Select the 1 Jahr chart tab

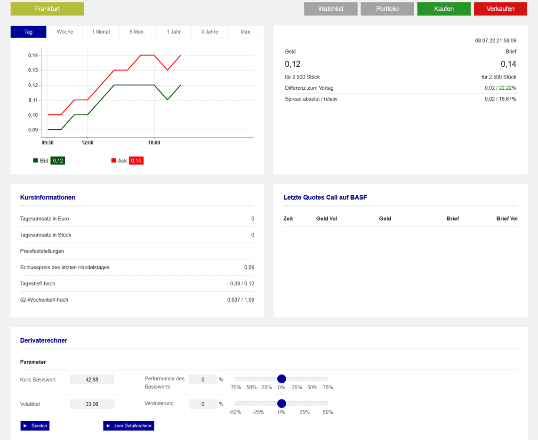click(174, 32)
